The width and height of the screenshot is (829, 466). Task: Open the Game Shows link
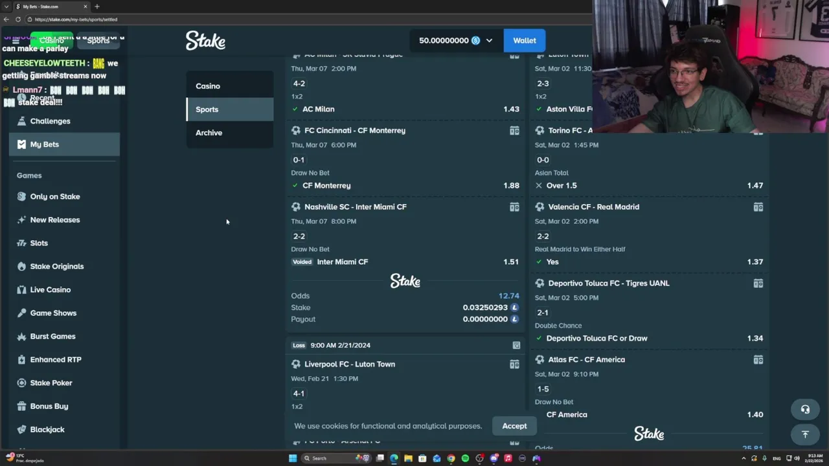(53, 313)
